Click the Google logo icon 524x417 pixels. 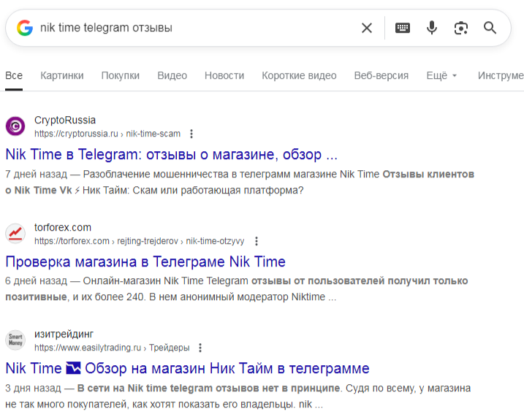[x=25, y=28]
